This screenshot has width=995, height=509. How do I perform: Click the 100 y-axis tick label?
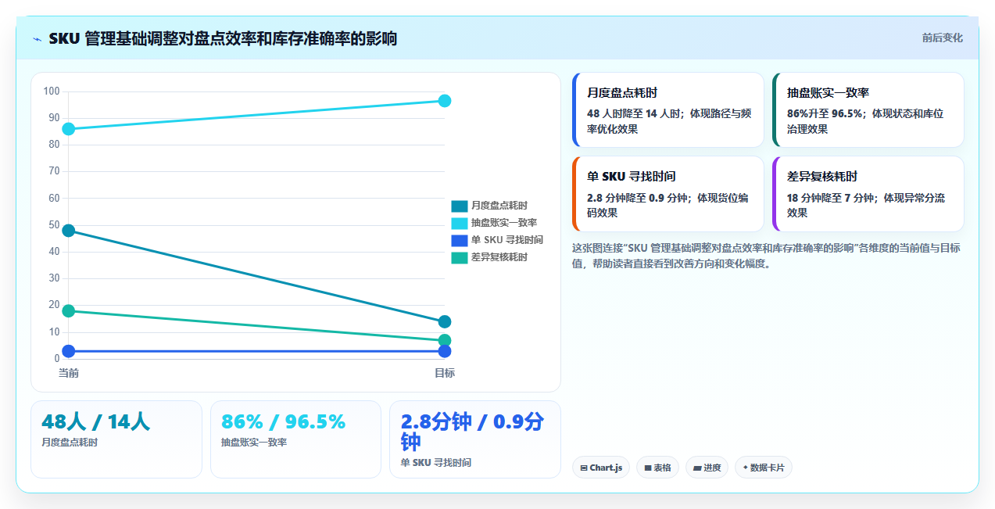(52, 91)
